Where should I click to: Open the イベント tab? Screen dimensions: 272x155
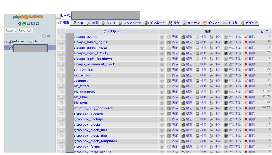tap(211, 23)
